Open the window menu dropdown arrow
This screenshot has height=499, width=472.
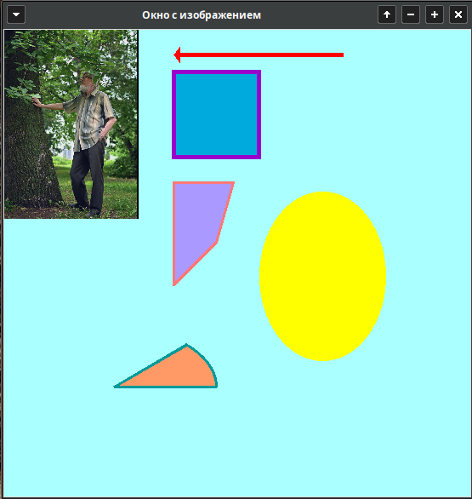pos(16,14)
